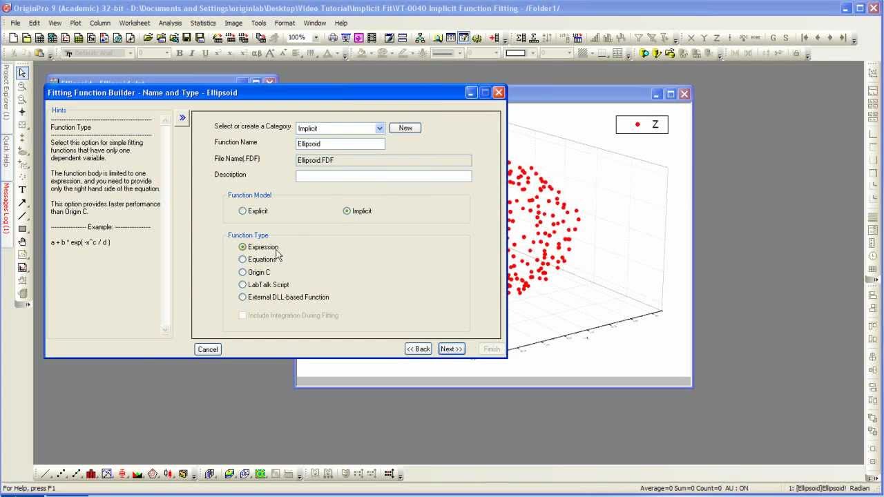The image size is (884, 497).
Task: Select the Rectangle drawing tool
Action: (x=22, y=229)
